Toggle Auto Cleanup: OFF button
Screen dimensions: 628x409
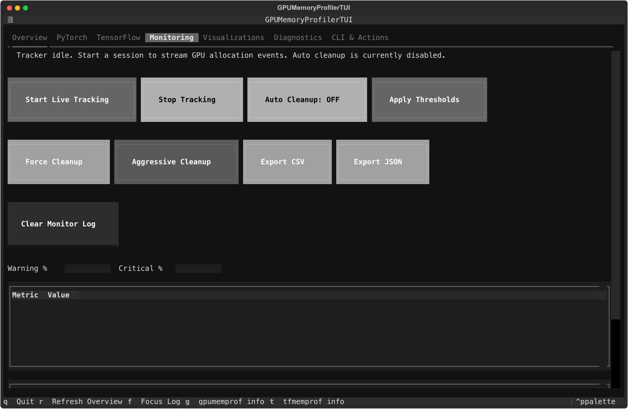307,100
